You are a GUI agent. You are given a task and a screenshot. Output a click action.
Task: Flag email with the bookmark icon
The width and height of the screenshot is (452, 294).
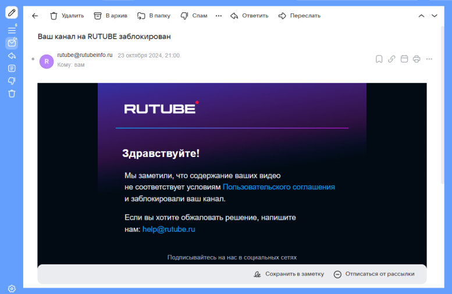(x=379, y=59)
